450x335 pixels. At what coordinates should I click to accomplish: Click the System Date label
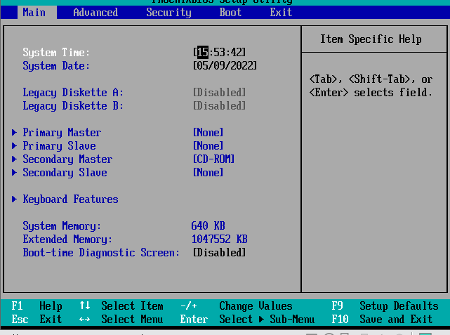tap(56, 66)
